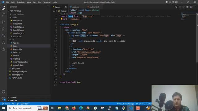This screenshot has width=198, height=111.
Task: Expand the node_modules folder
Action: click(x=29, y=14)
